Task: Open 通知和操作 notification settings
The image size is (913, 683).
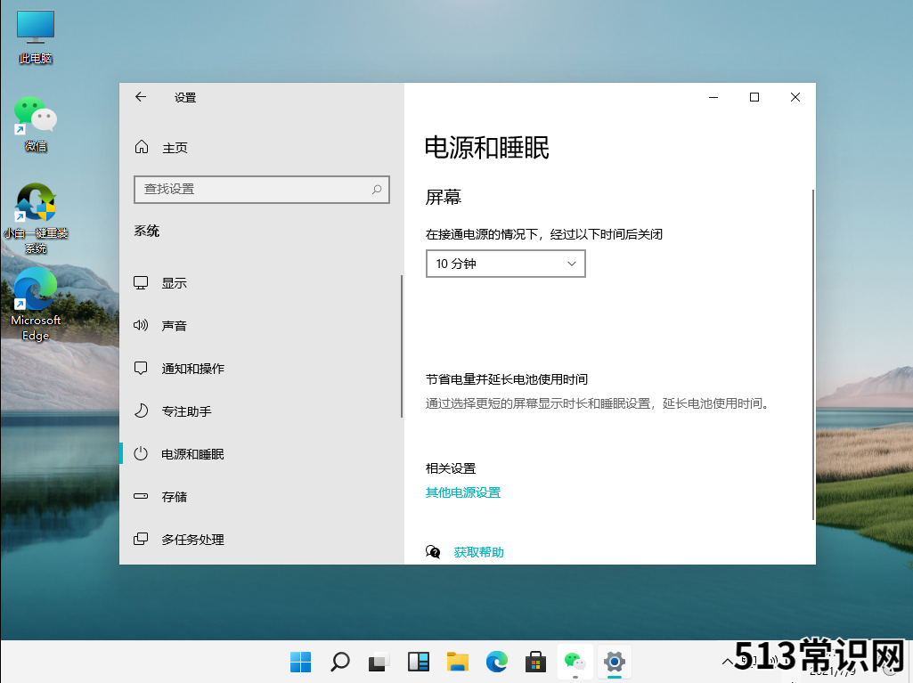Action: click(x=192, y=369)
